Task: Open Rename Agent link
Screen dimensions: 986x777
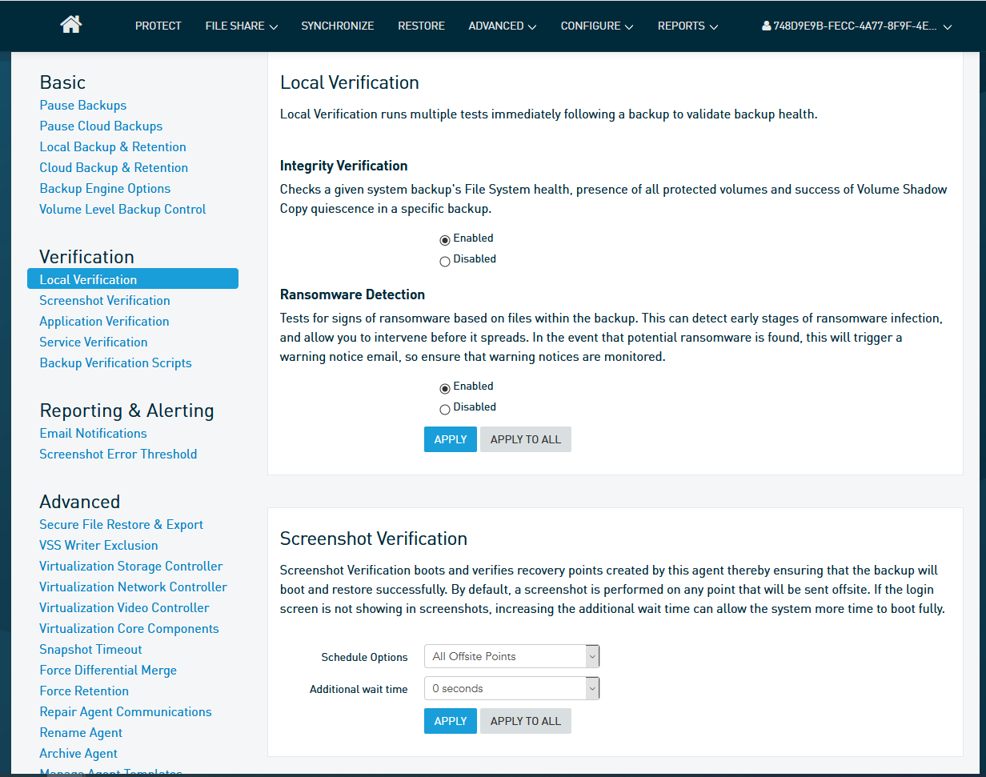Action: pos(81,732)
